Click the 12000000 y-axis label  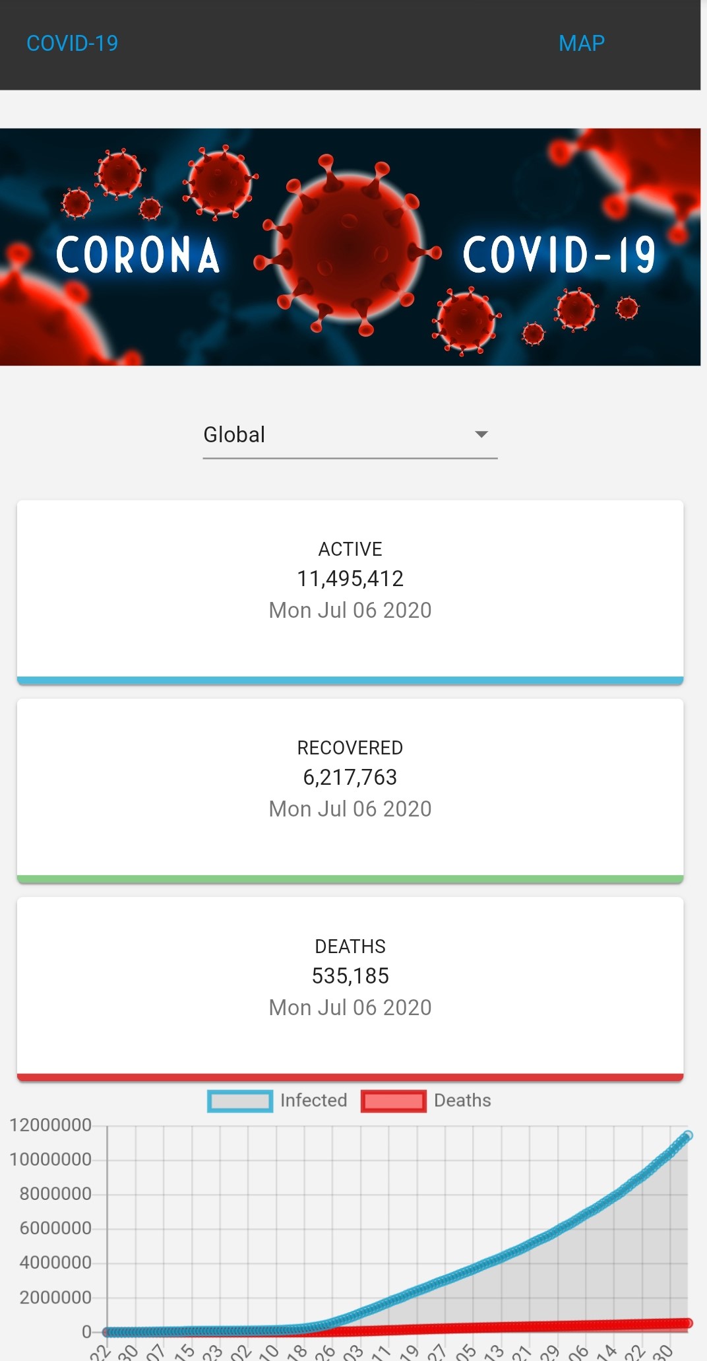coord(50,1125)
